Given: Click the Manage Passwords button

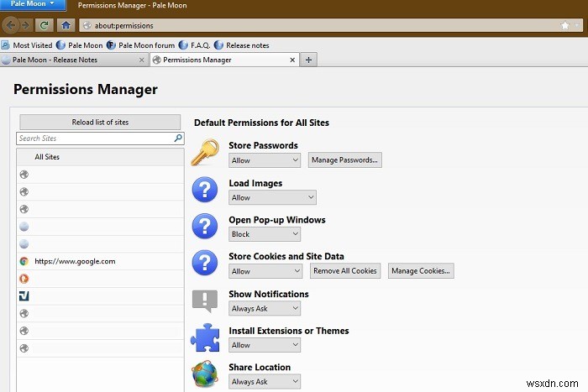Looking at the screenshot, I should pos(344,160).
